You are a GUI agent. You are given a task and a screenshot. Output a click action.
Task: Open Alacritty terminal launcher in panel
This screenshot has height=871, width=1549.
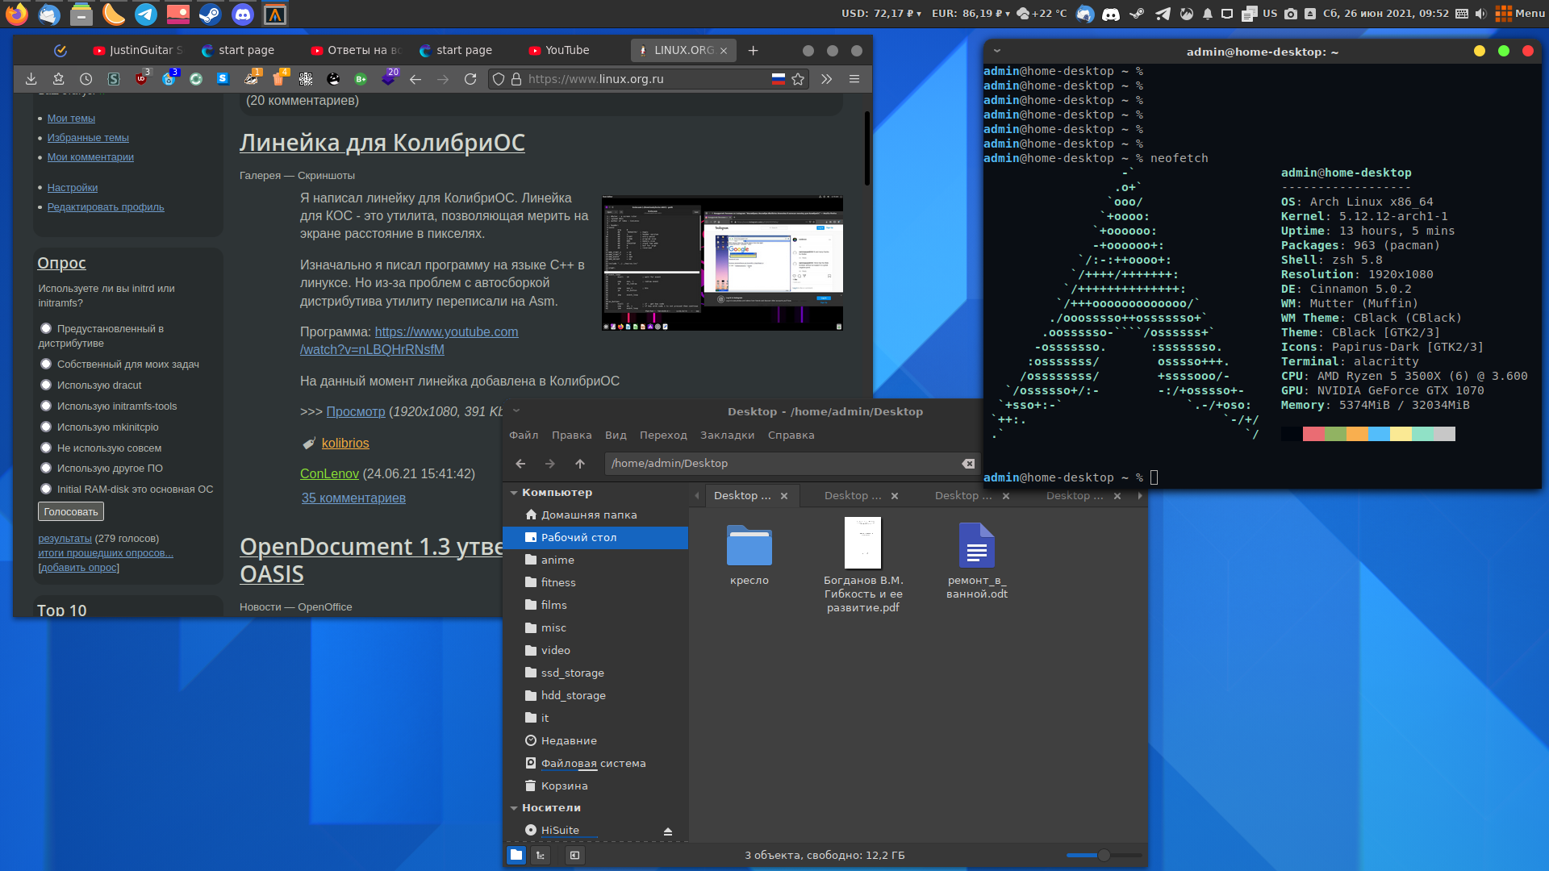point(275,14)
